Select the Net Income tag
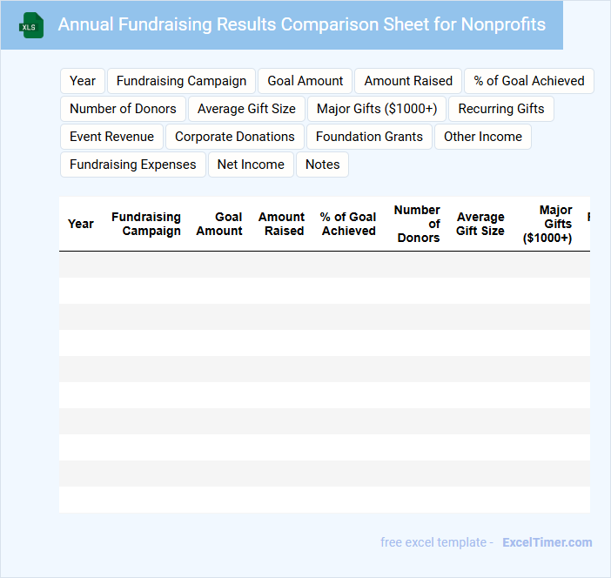The image size is (611, 578). (x=251, y=165)
